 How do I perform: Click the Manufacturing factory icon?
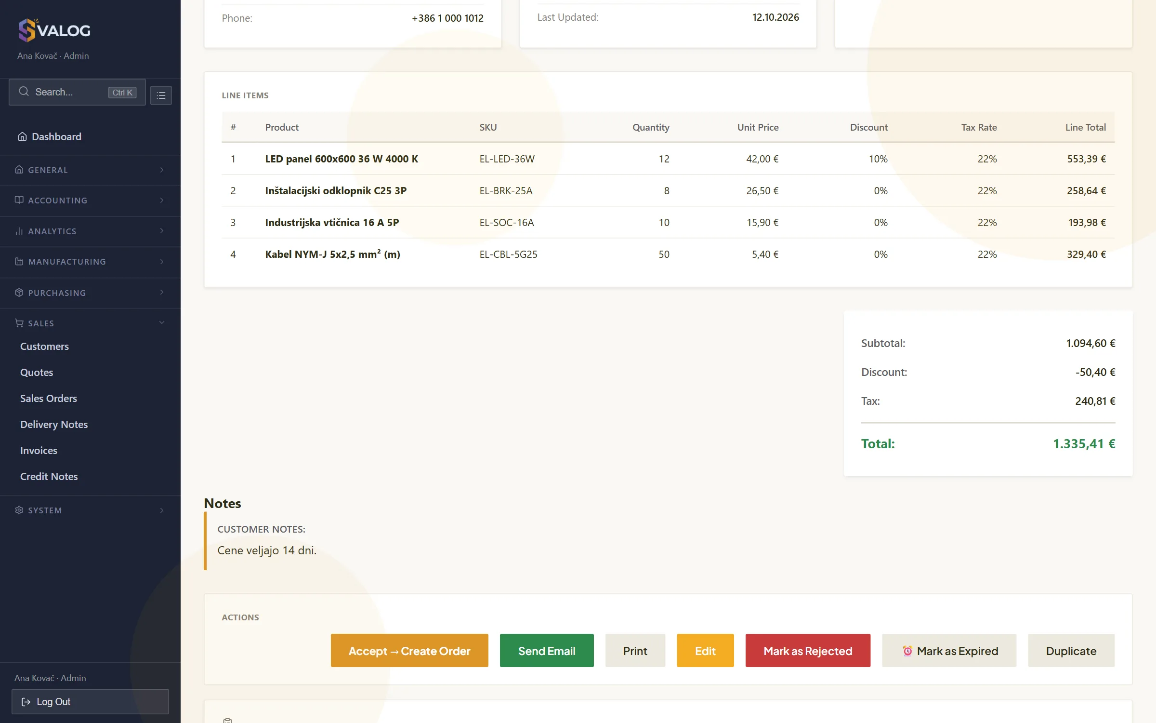[x=19, y=262]
